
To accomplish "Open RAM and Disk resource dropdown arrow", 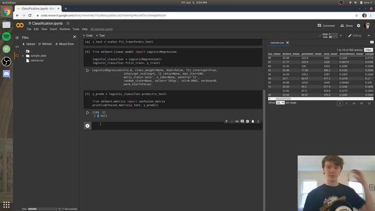I will [x=341, y=36].
